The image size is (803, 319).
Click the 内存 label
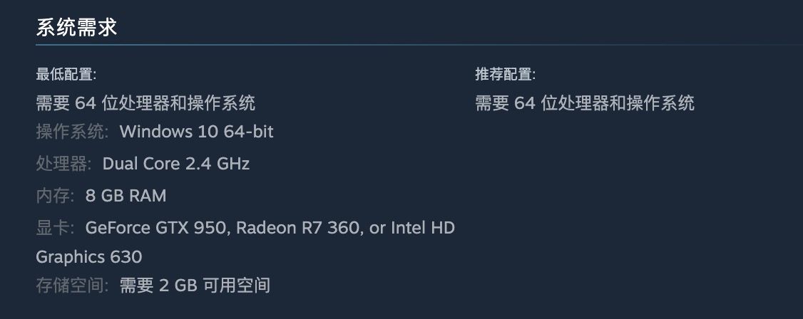(x=56, y=195)
